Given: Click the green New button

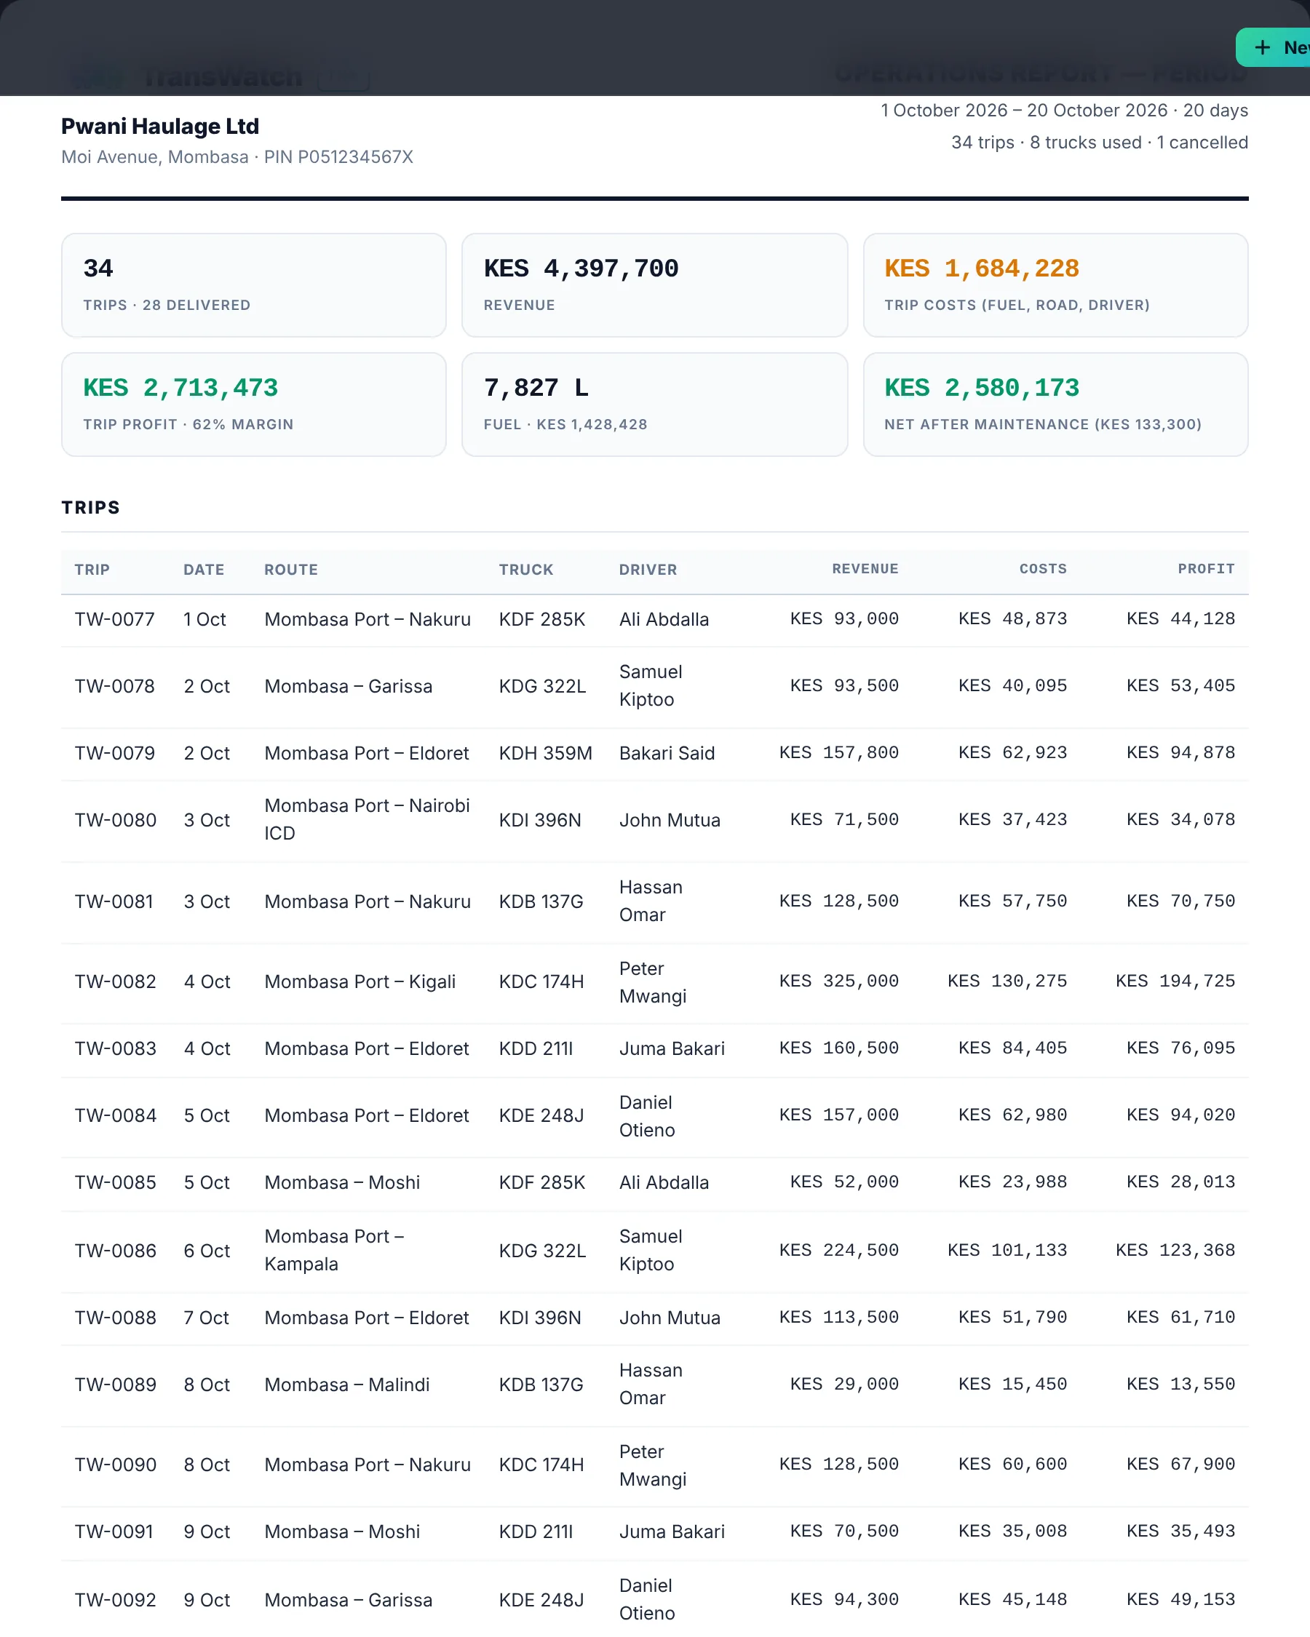Looking at the screenshot, I should coord(1273,47).
